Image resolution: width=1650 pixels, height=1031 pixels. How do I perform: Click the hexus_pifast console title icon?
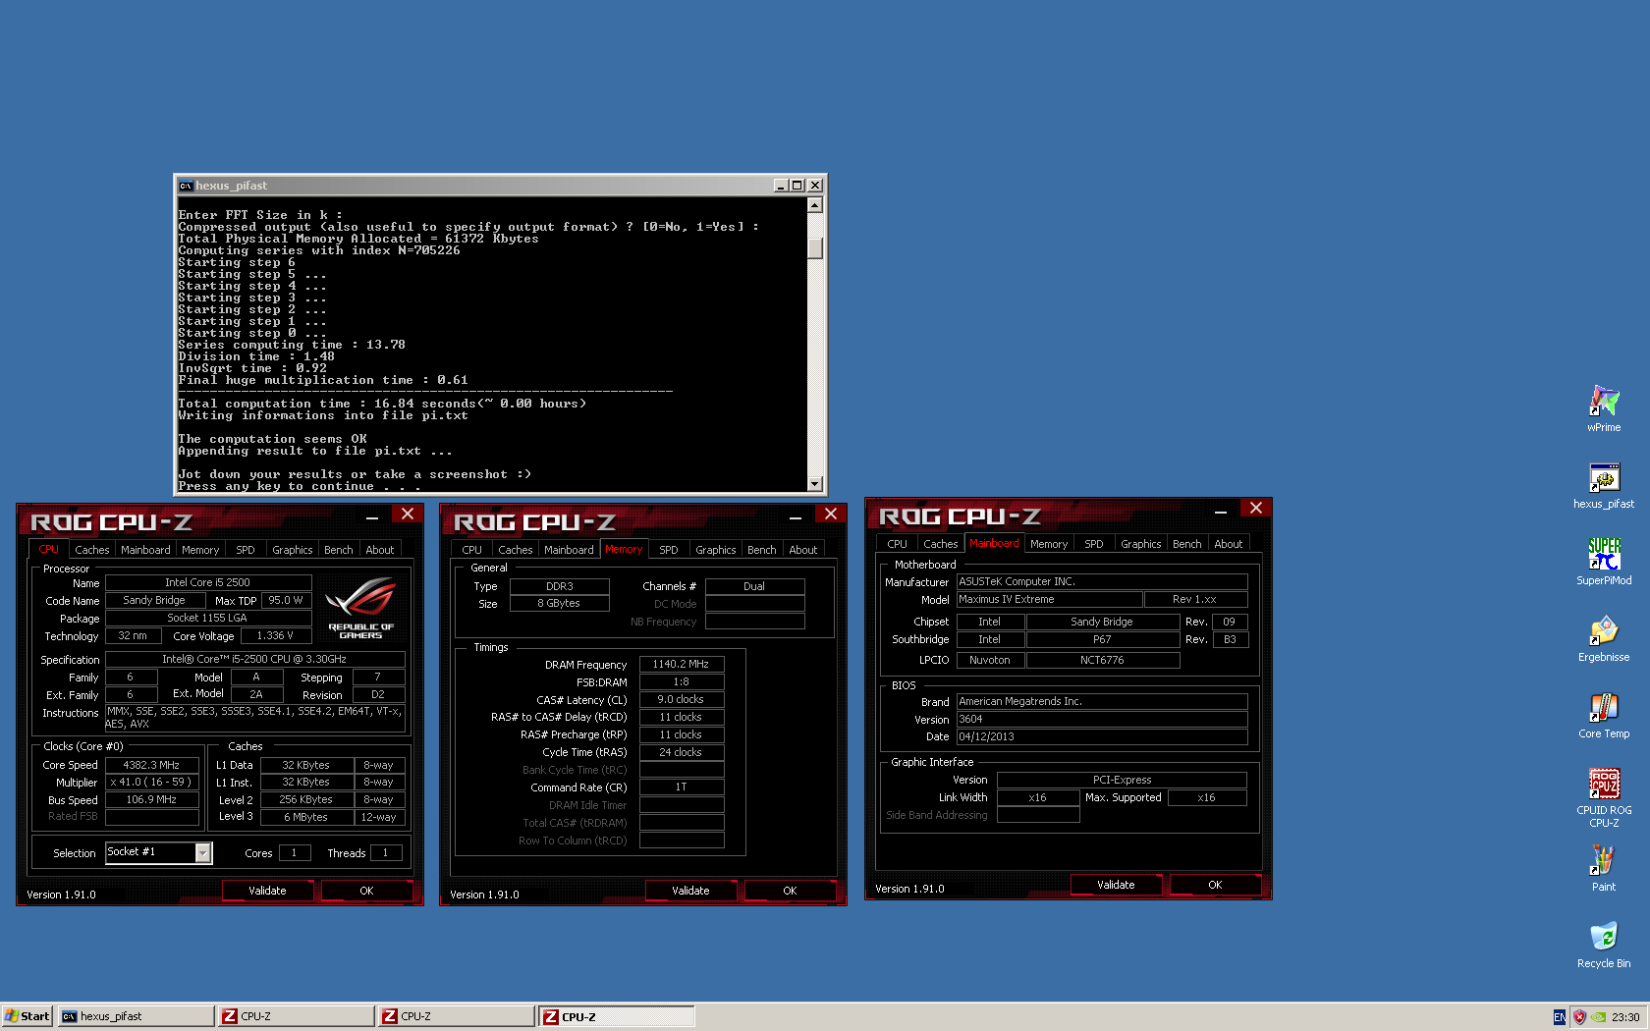(x=186, y=186)
